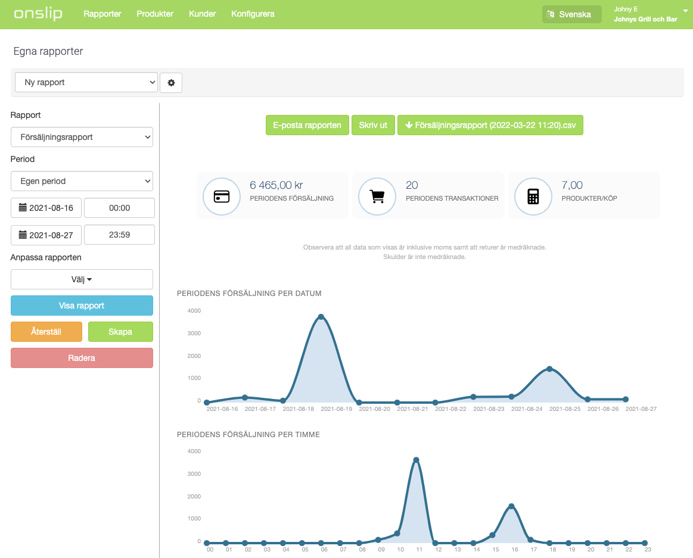Image resolution: width=693 pixels, height=558 pixels.
Task: Click the start date 2021-08-16 field
Action: click(x=46, y=208)
